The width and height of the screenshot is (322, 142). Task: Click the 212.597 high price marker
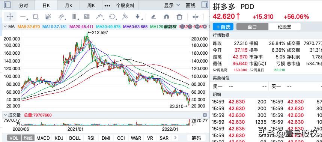(98, 32)
